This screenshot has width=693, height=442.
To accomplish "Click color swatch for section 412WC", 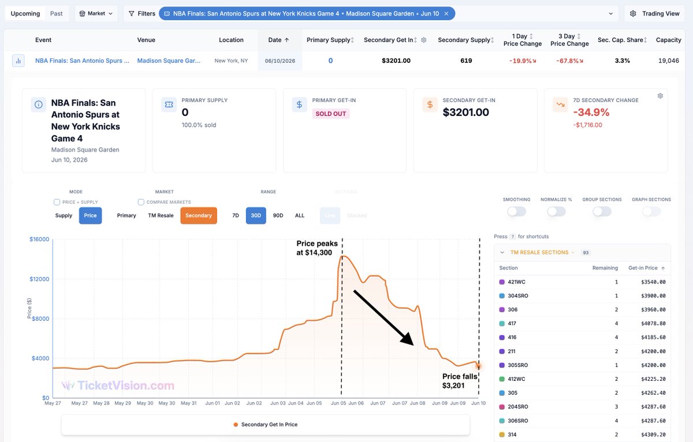I will coord(502,379).
